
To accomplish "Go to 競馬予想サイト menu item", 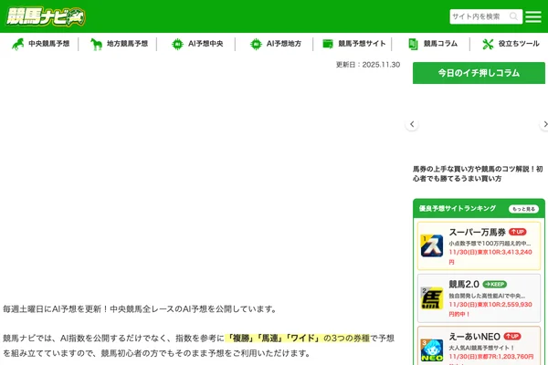I will [362, 44].
